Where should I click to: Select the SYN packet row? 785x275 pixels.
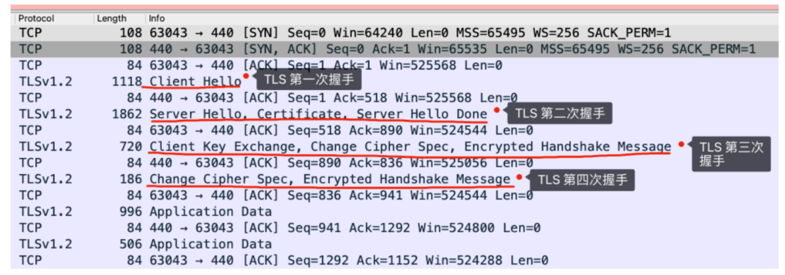tap(393, 33)
